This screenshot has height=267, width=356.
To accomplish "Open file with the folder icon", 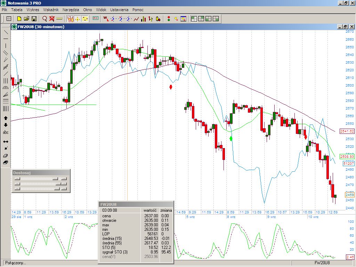I will 26,19.
